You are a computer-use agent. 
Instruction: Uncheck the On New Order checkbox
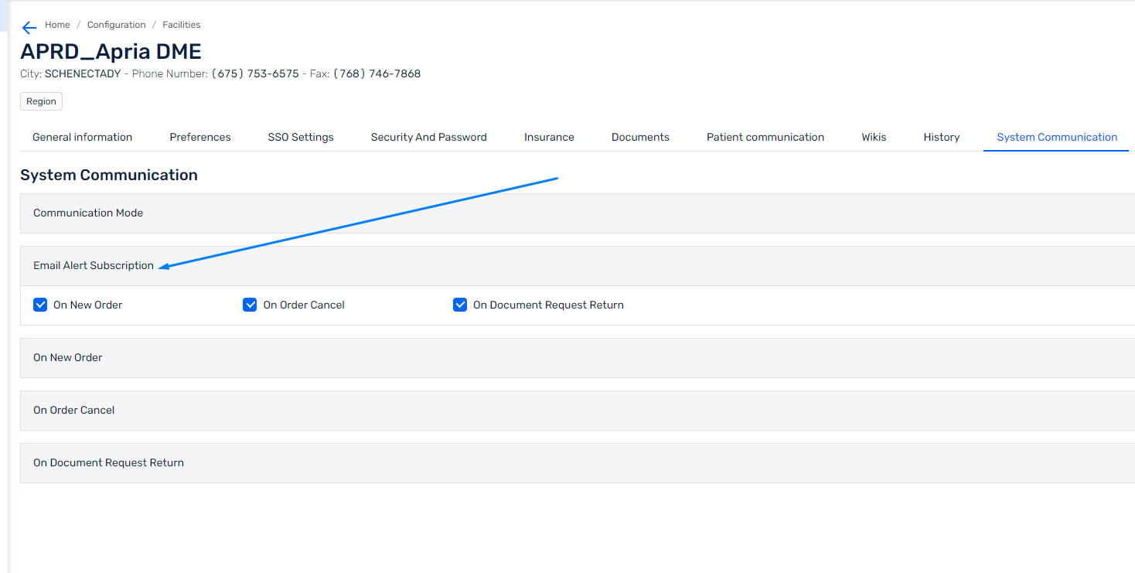click(41, 305)
